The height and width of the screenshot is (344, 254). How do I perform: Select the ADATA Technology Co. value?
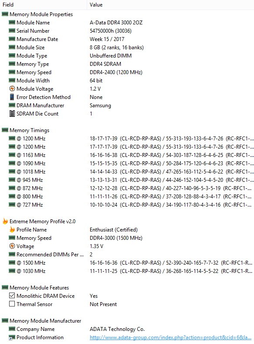(117, 329)
